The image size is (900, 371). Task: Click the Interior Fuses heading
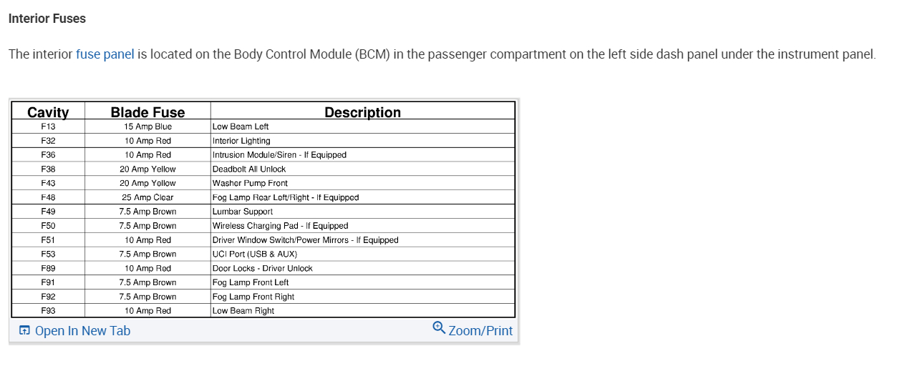coord(47,19)
